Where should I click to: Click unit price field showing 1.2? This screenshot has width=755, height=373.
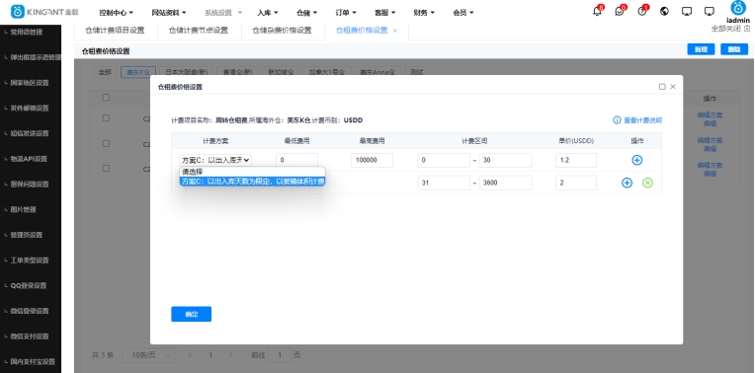(x=576, y=160)
